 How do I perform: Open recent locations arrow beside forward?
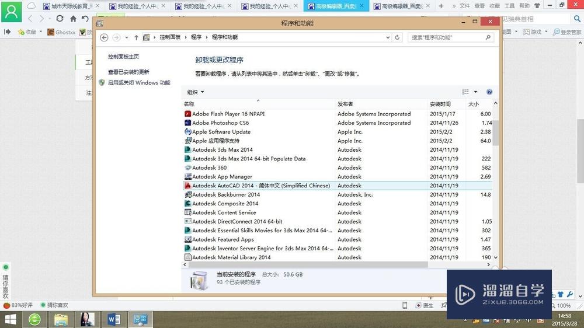pyautogui.click(x=127, y=37)
